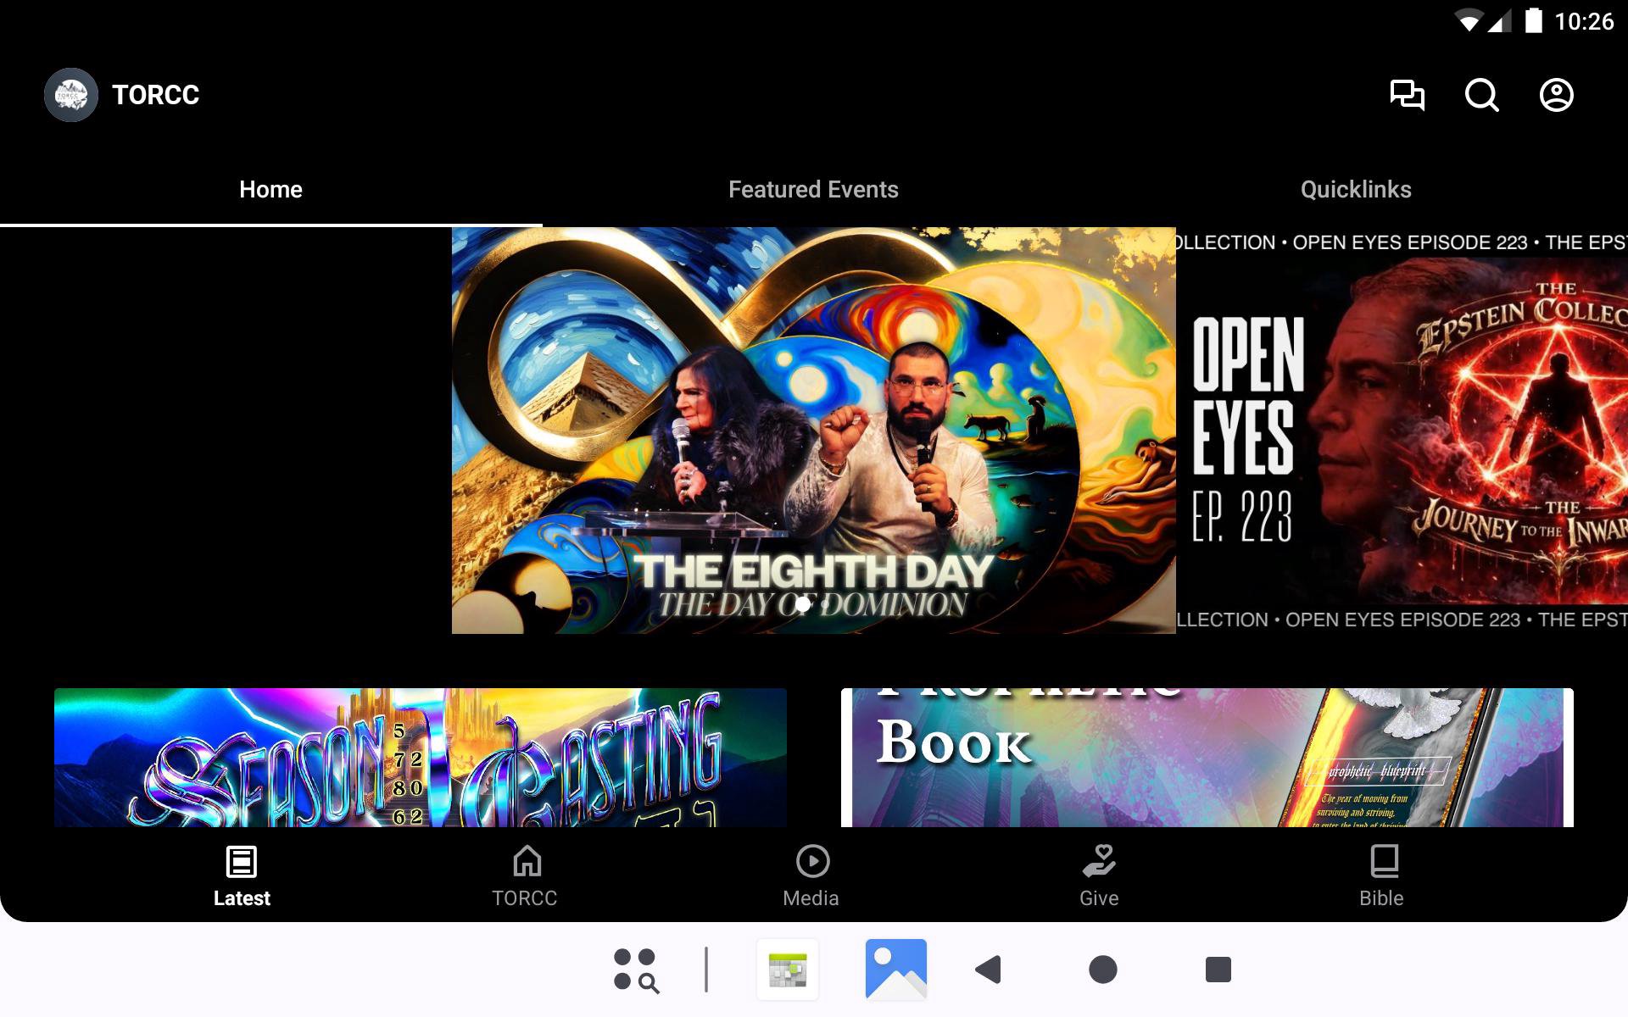Open the app drawer search icon
The width and height of the screenshot is (1628, 1017).
(636, 970)
